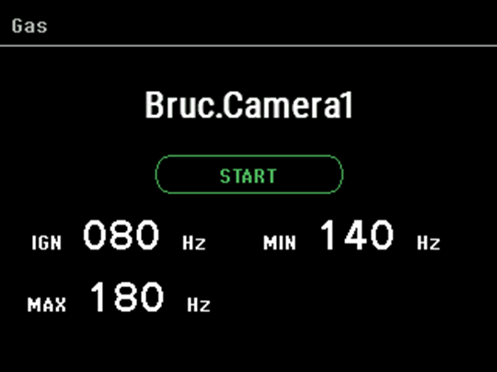Select the hundreds digit 1 of MAX

coord(98,296)
